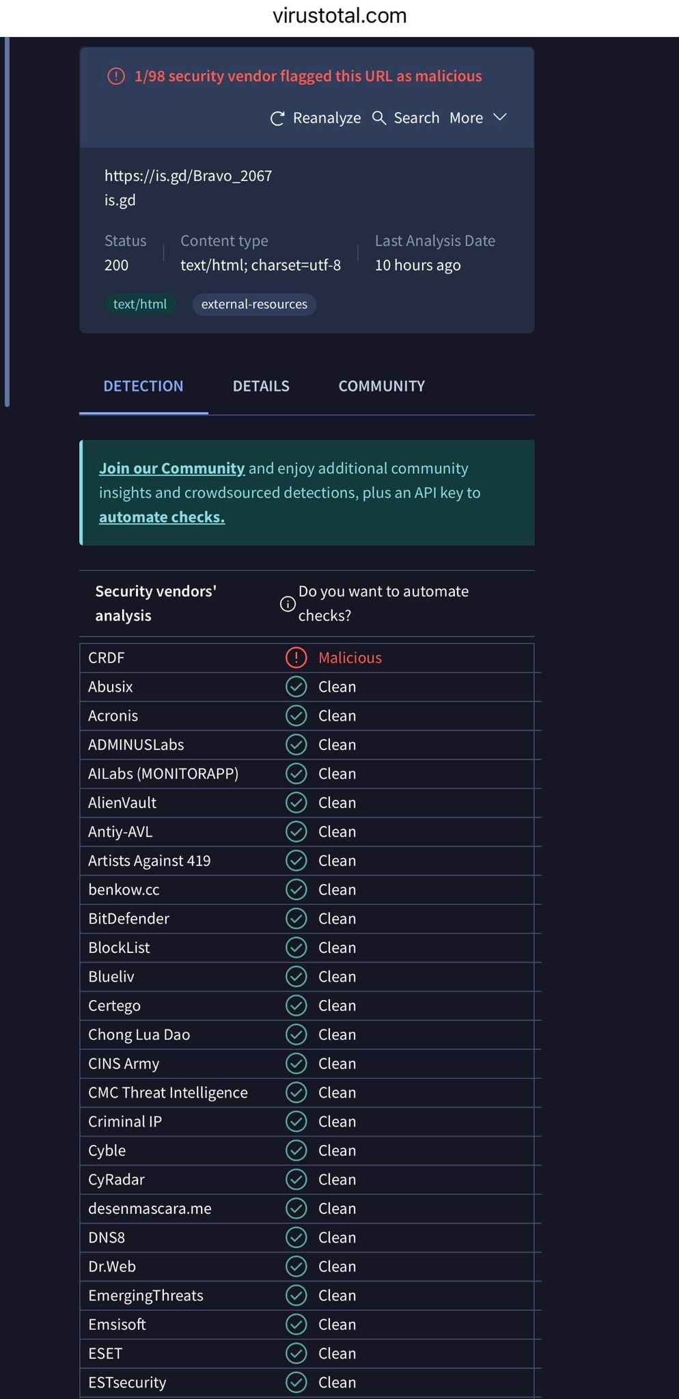Click the Search magnifier icon
This screenshot has height=1399, width=679.
coord(379,118)
